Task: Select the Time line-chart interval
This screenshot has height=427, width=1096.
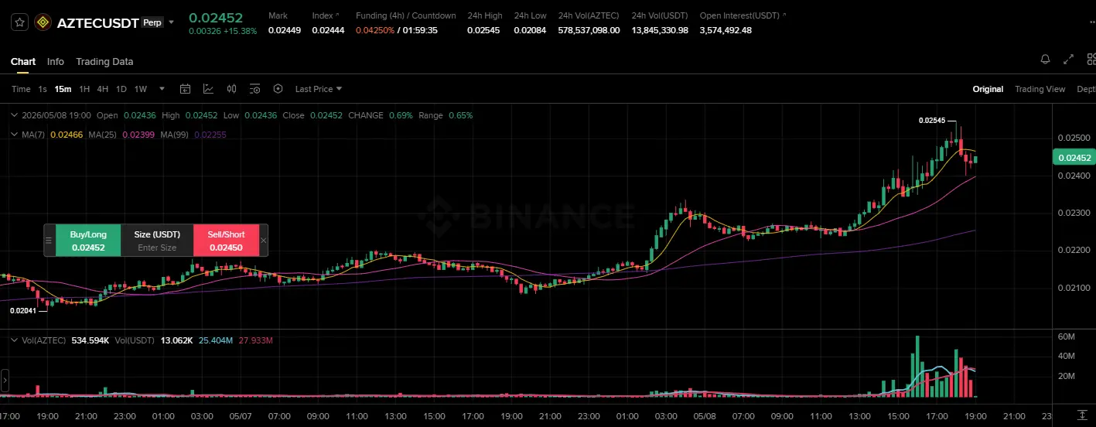Action: [21, 89]
